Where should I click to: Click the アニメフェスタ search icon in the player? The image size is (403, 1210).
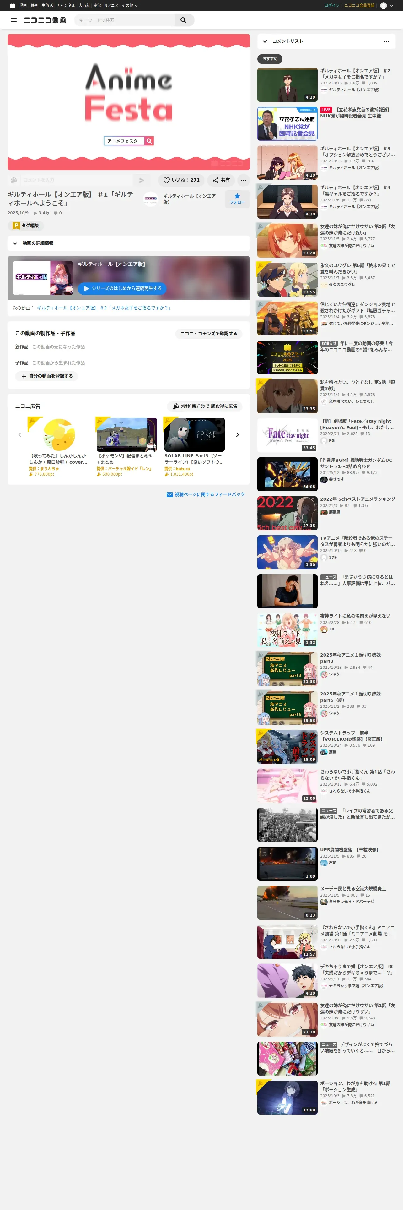149,141
